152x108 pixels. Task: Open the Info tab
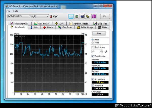click(x=34, y=27)
